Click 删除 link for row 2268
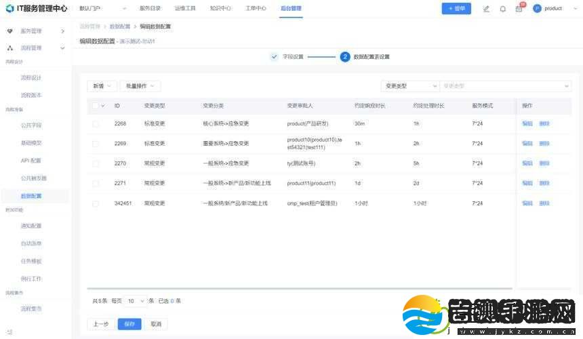Image resolution: width=583 pixels, height=339 pixels. click(x=544, y=123)
